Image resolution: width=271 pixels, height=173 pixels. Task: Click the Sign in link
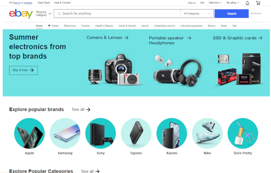point(17,3)
